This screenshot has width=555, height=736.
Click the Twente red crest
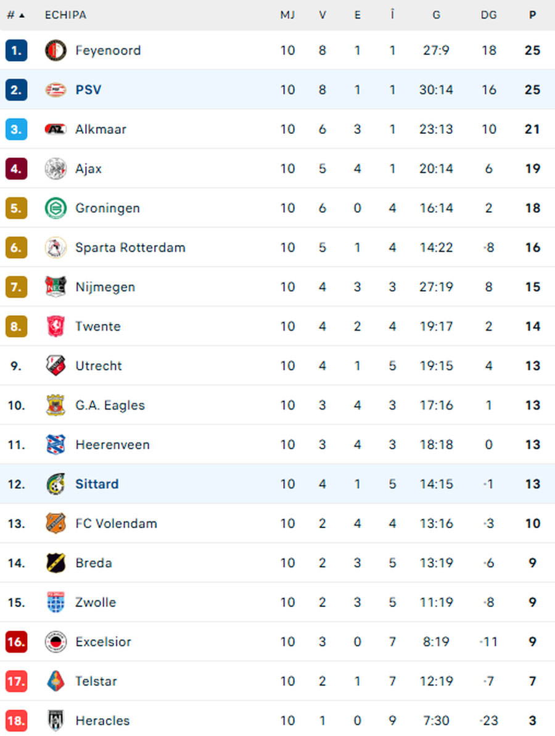pyautogui.click(x=55, y=326)
